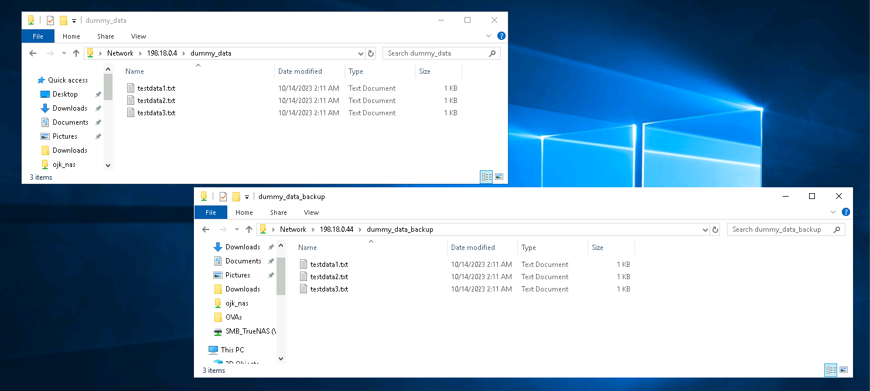Click New Folder icon in dummy_data_backup title bar
870x391 pixels.
pos(236,197)
